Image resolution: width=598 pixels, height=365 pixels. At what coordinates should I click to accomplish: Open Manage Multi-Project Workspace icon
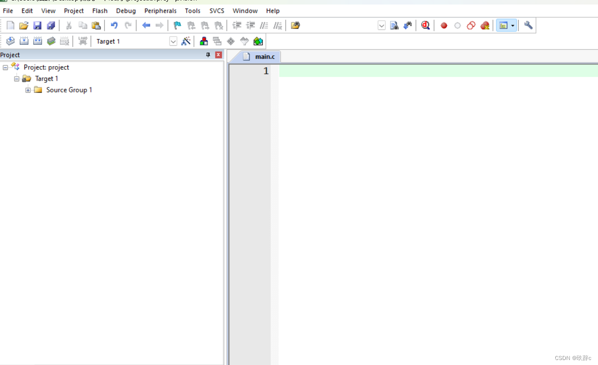pos(217,41)
